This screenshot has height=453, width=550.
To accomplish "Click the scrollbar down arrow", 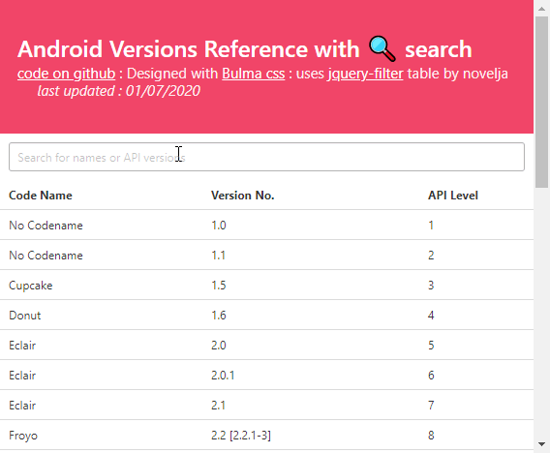I will [542, 444].
